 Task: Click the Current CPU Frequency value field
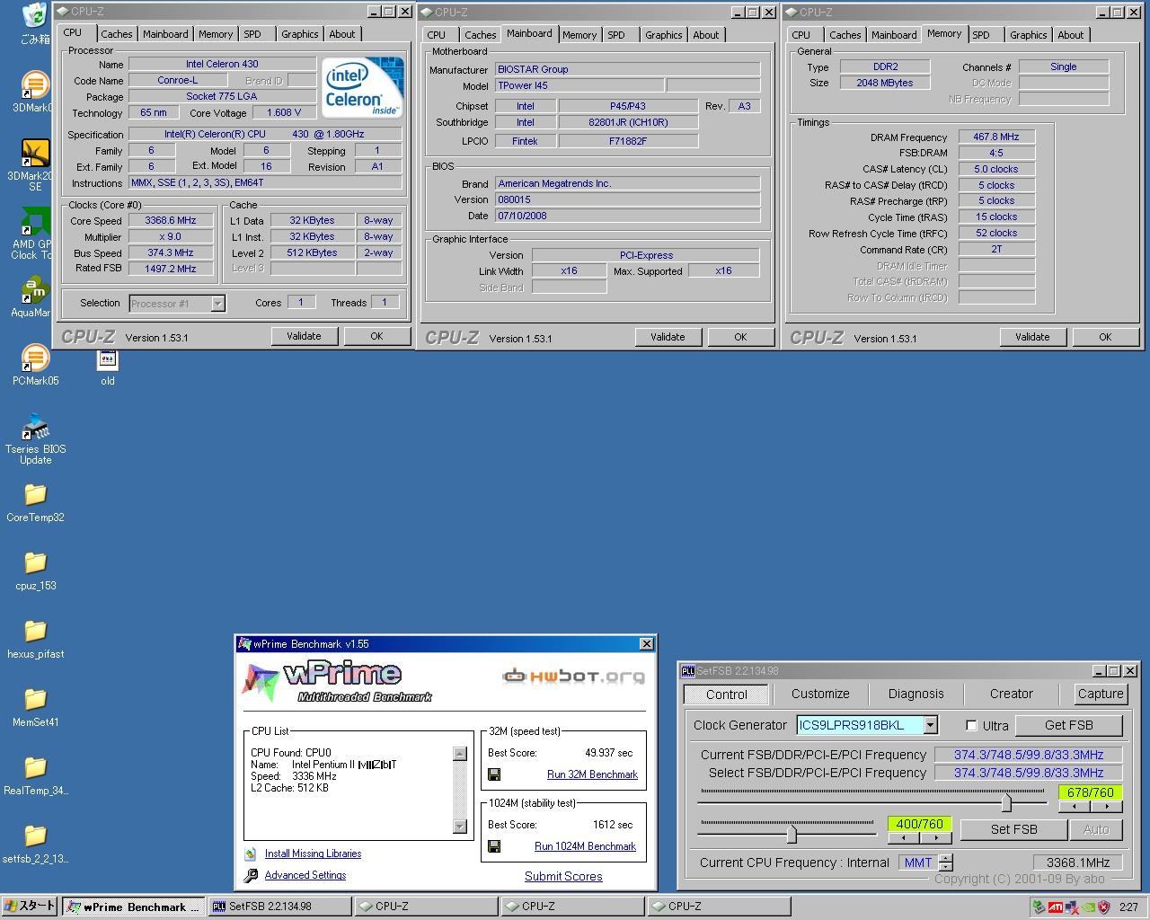point(1078,862)
